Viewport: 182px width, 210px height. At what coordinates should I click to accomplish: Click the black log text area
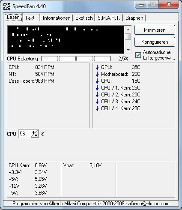click(x=66, y=39)
